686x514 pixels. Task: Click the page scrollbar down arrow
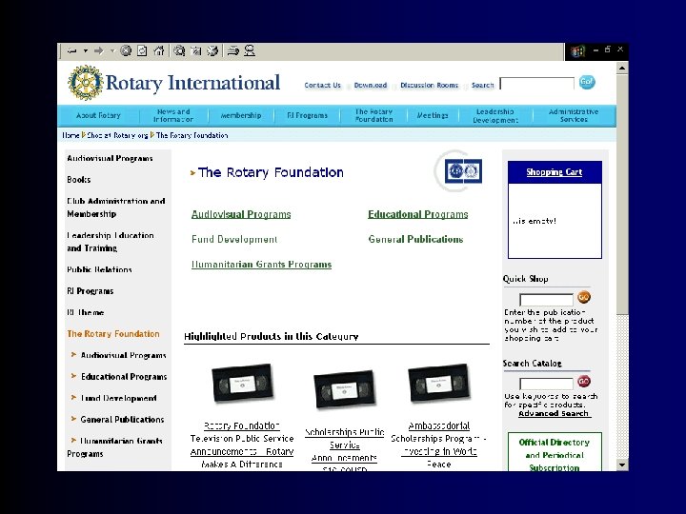(621, 465)
